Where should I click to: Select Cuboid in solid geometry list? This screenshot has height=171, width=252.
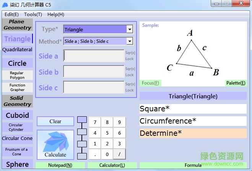17,115
